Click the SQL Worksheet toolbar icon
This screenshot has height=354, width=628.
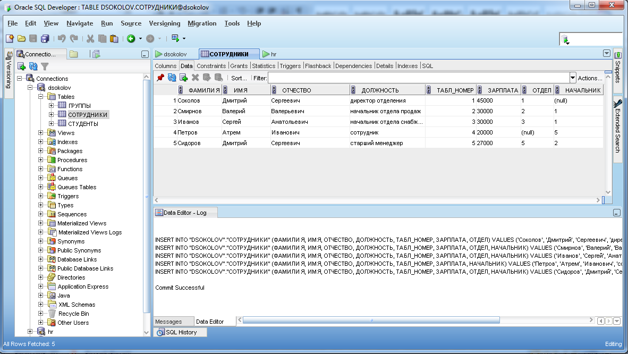pos(175,38)
